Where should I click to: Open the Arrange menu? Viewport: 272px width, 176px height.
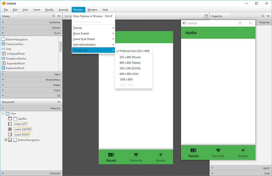[64, 10]
